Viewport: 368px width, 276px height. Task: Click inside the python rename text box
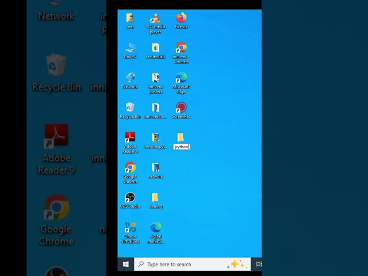[182, 147]
